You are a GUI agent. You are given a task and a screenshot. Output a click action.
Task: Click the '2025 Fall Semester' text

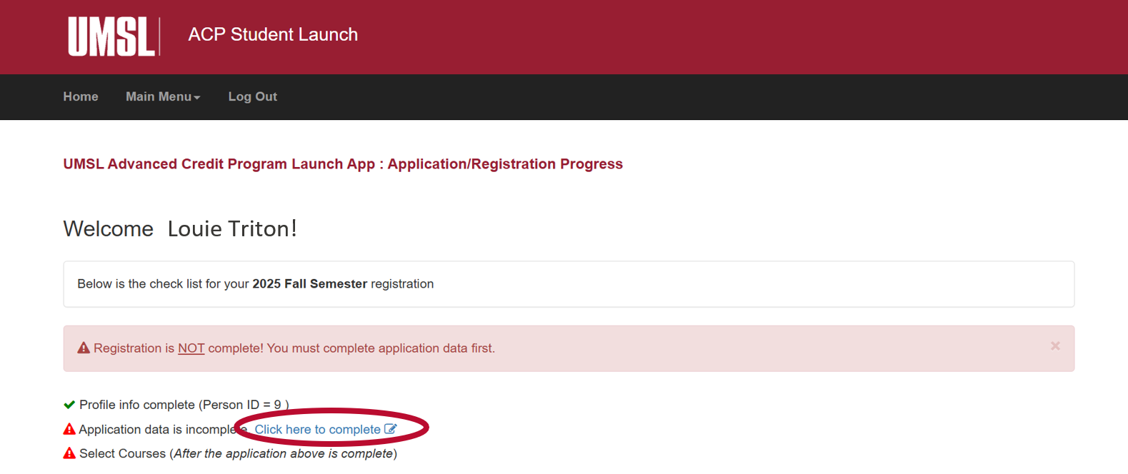[309, 284]
